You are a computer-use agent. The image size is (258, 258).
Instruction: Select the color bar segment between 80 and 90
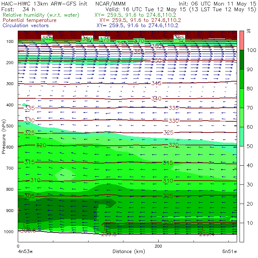point(242,79)
